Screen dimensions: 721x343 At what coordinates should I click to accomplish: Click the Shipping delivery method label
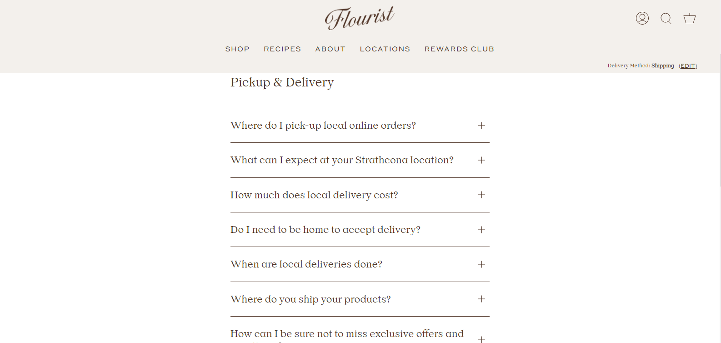coord(662,66)
